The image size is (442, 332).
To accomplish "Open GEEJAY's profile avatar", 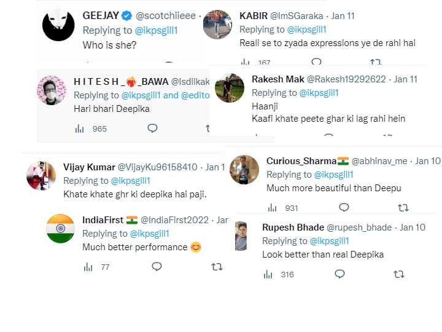I will pos(58,25).
